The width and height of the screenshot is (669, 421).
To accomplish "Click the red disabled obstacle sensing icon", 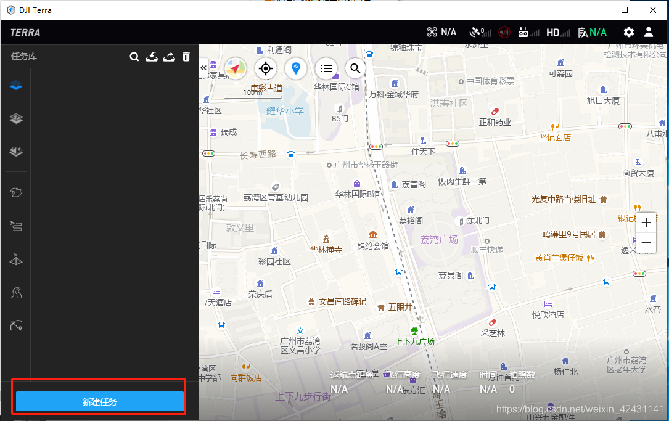I will pyautogui.click(x=504, y=33).
